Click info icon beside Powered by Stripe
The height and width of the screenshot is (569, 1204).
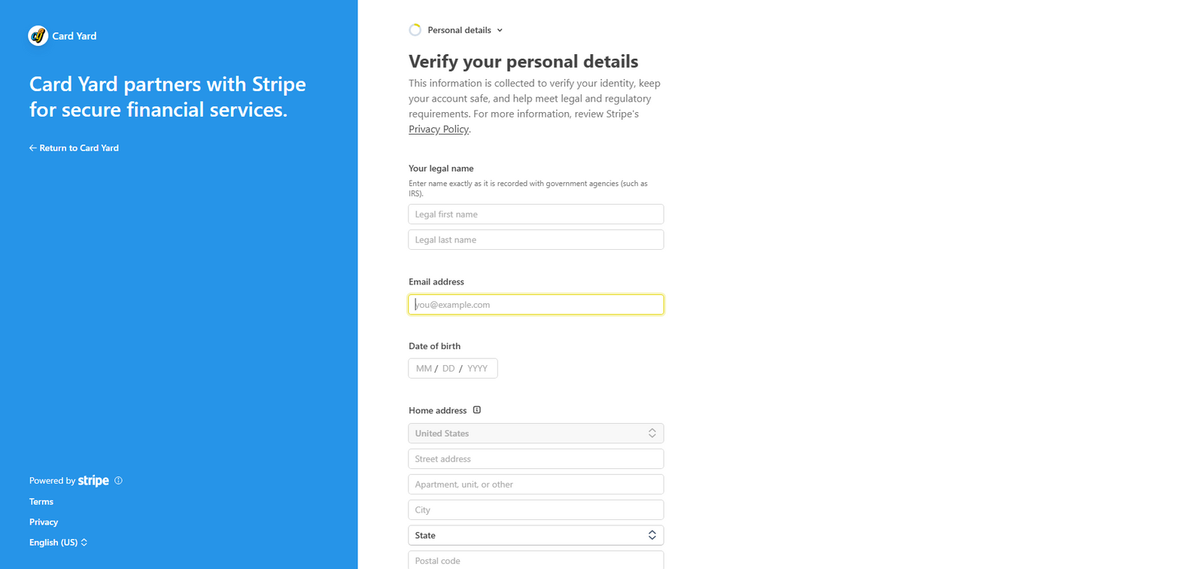tap(118, 480)
